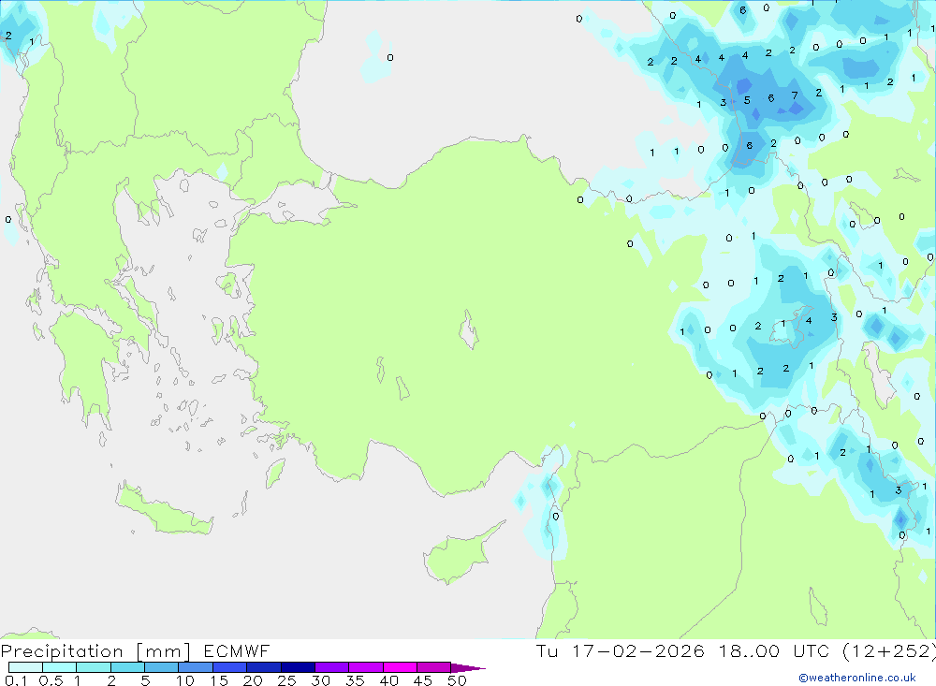936x686 pixels.
Task: Select the 45–50 mm legend color swatch
Action: point(433,667)
